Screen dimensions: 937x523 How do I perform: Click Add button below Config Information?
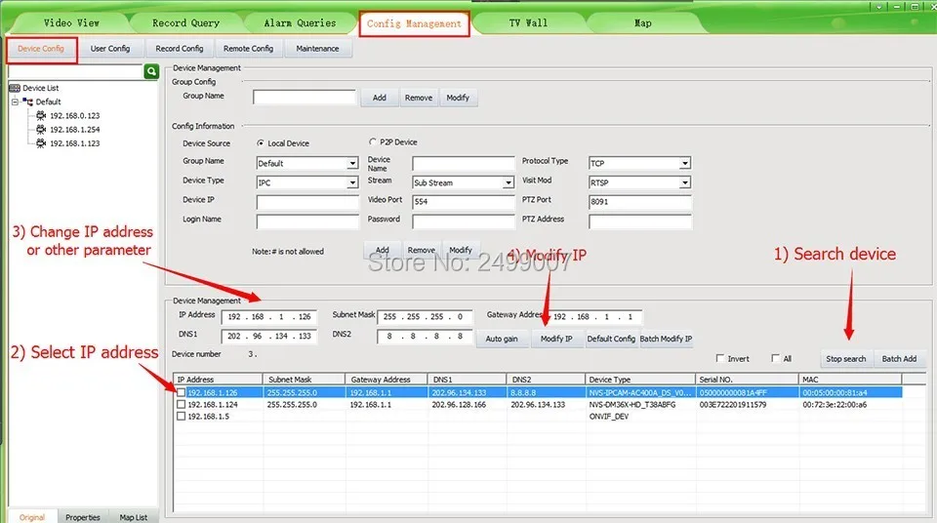click(x=383, y=250)
